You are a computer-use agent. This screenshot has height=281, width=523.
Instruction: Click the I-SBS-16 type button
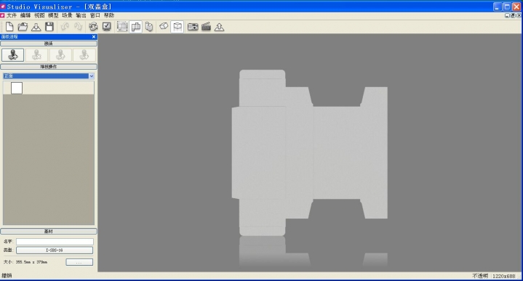[55, 250]
